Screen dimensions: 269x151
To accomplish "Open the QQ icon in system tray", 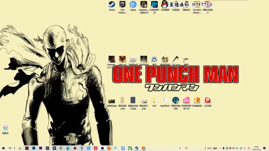I will (230, 148).
